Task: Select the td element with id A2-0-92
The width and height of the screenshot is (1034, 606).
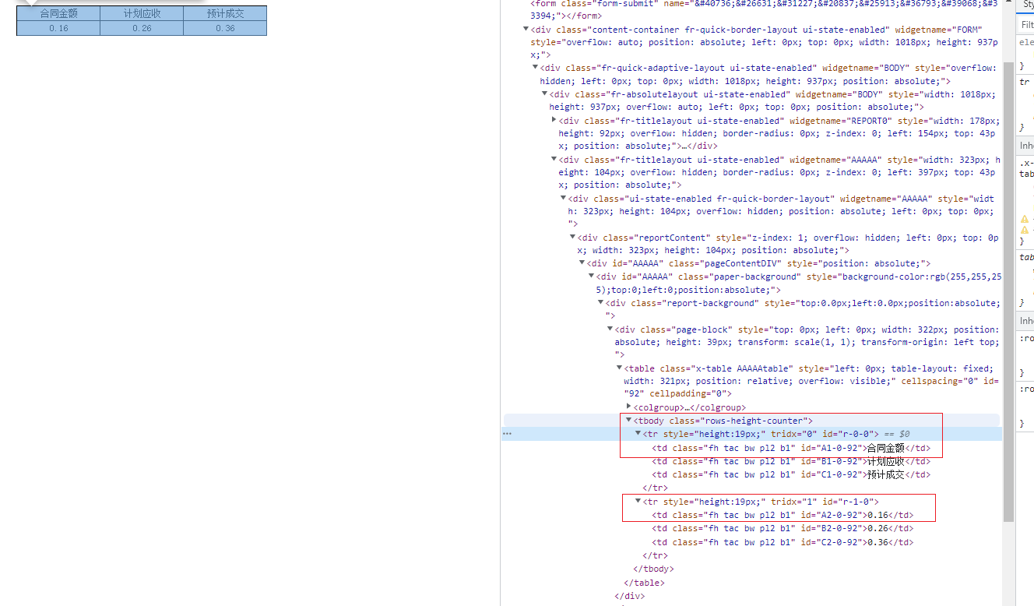Action: [783, 515]
